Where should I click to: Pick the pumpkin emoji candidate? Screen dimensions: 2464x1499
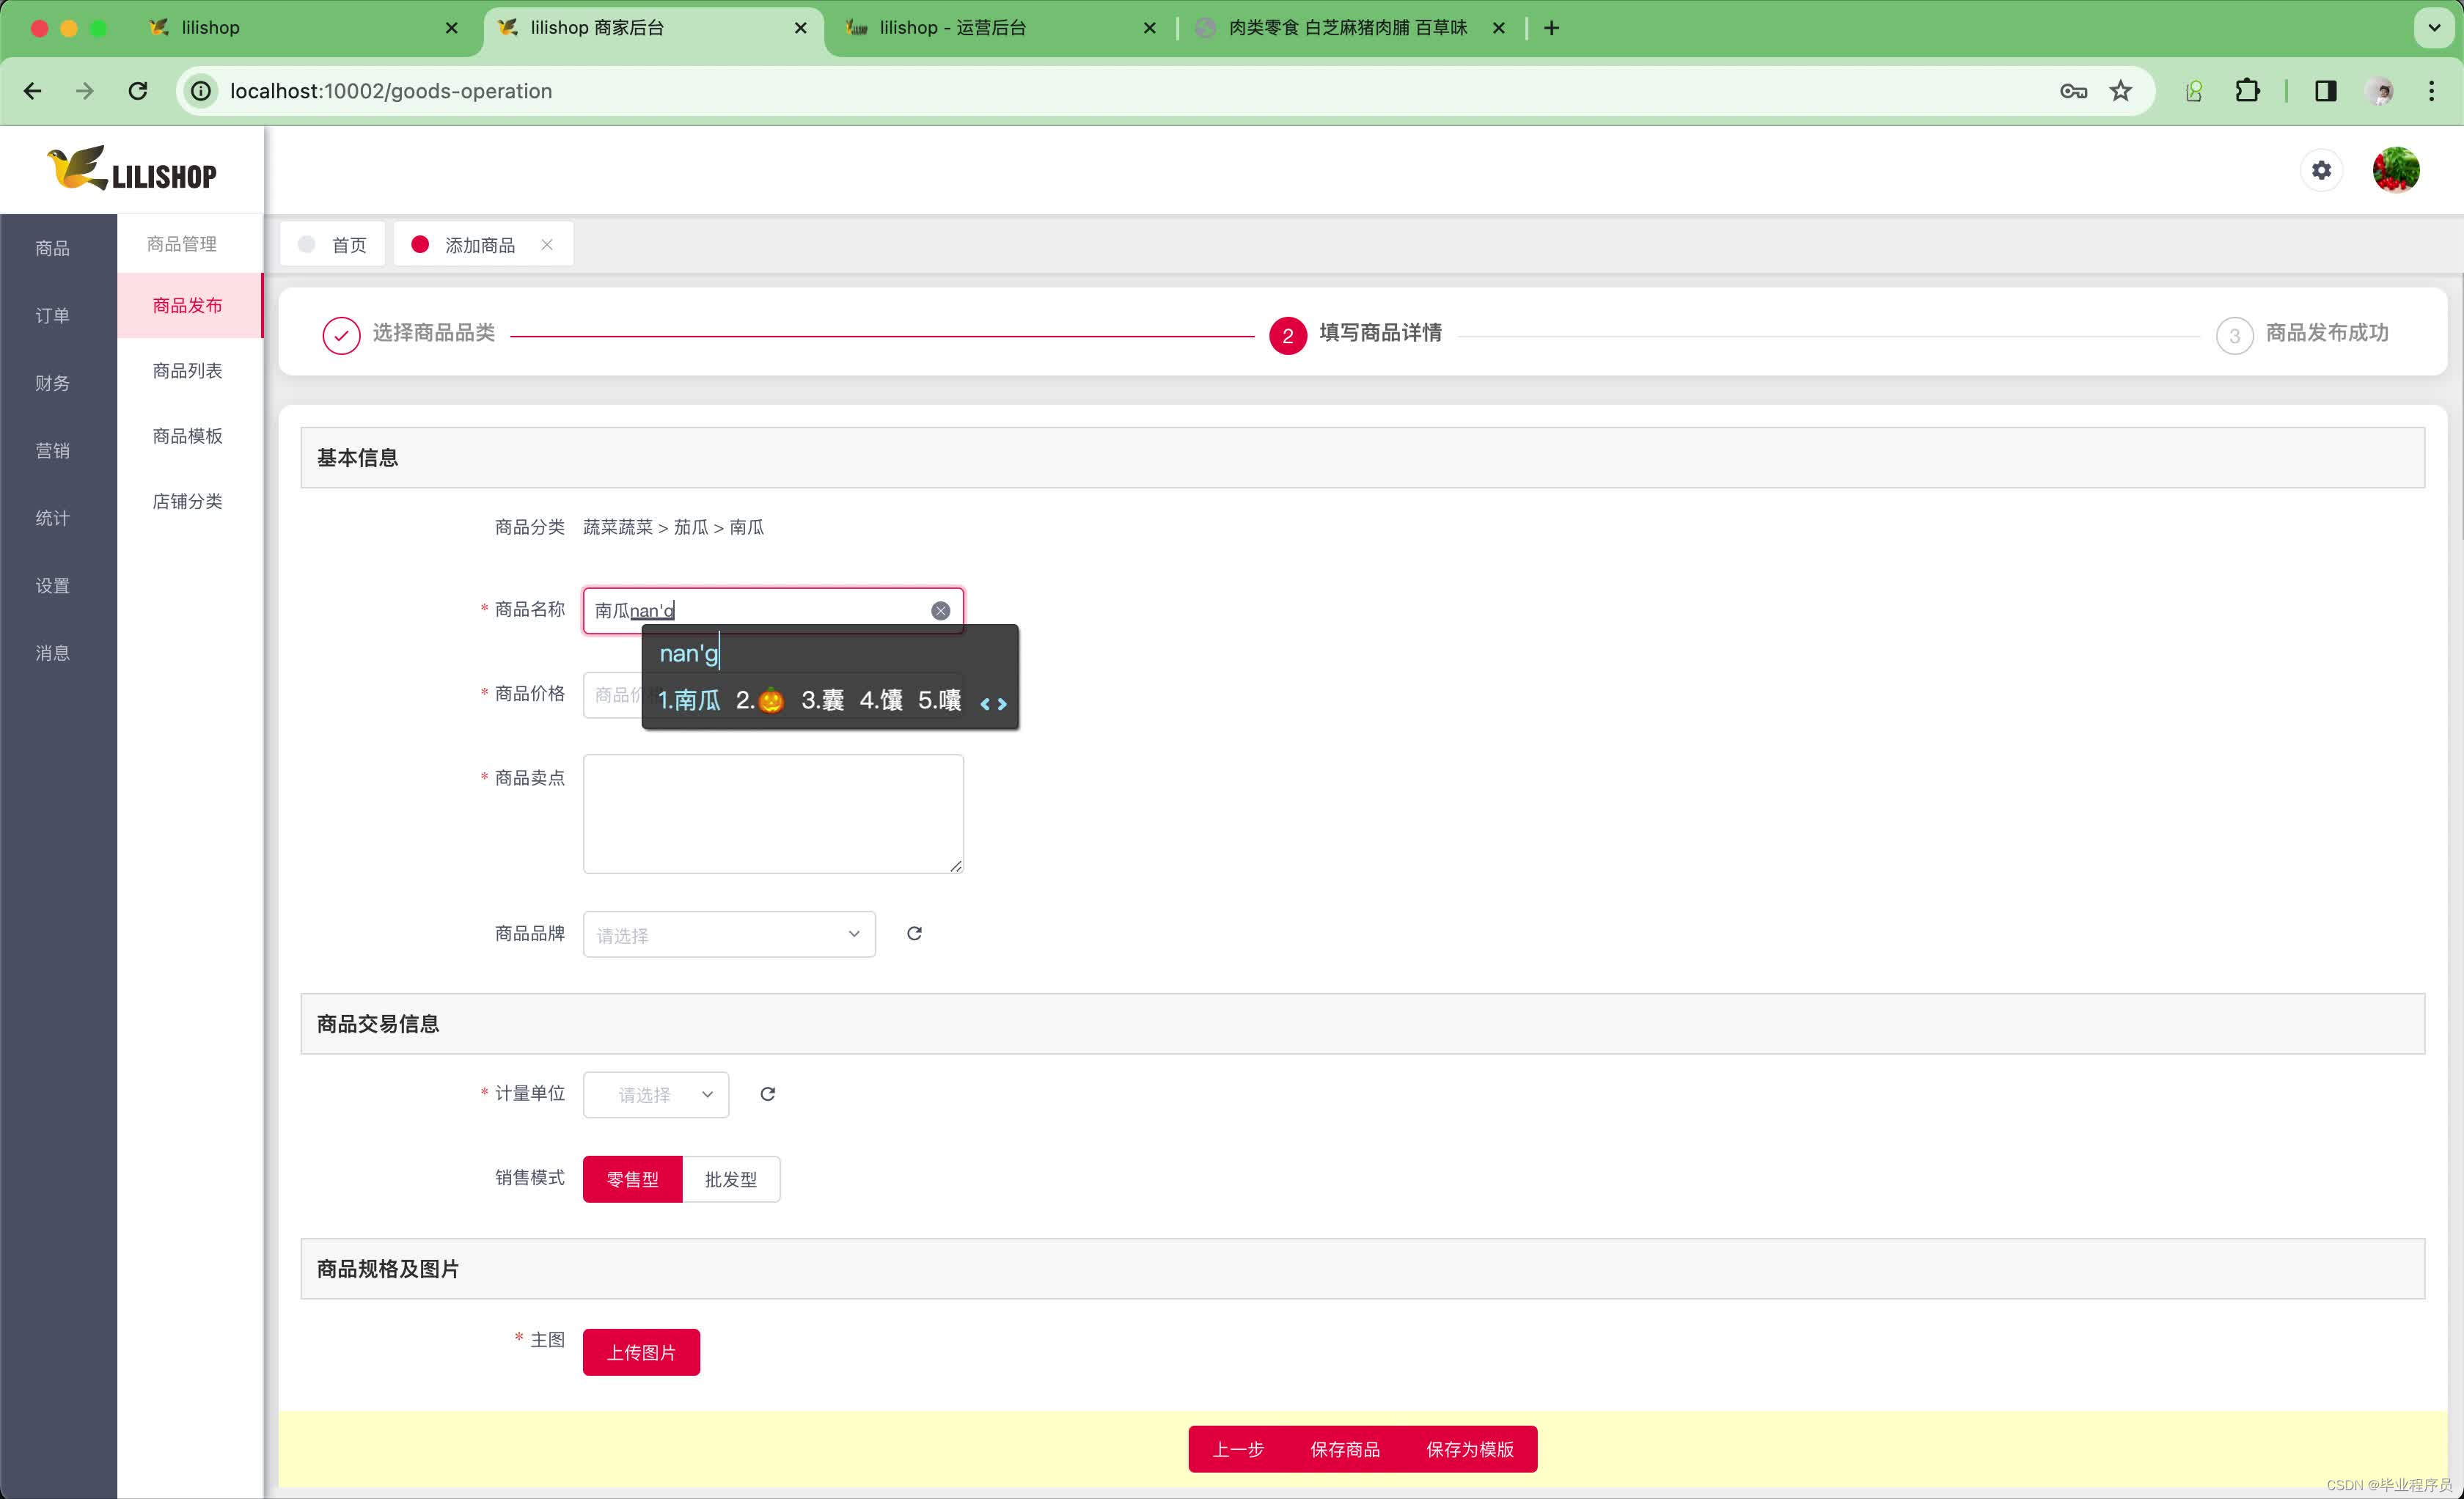tap(760, 700)
